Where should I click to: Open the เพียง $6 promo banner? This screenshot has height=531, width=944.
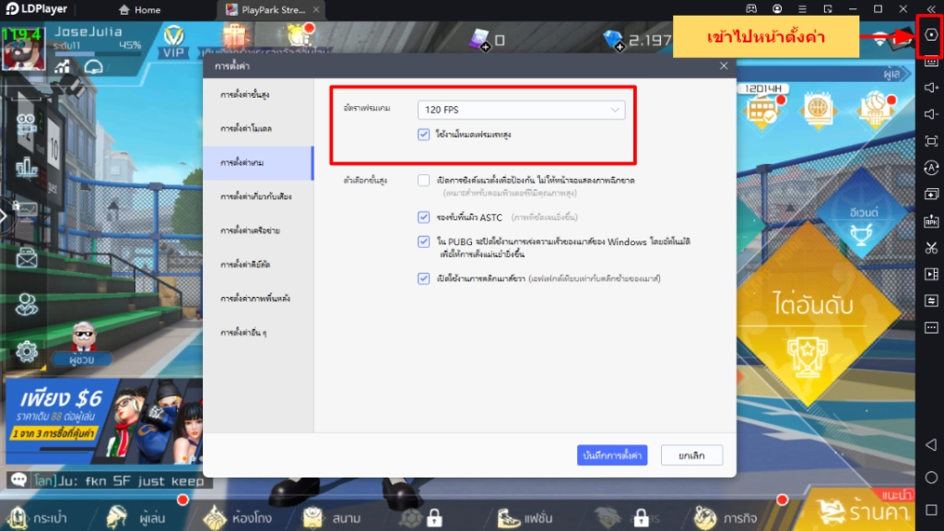pos(103,420)
